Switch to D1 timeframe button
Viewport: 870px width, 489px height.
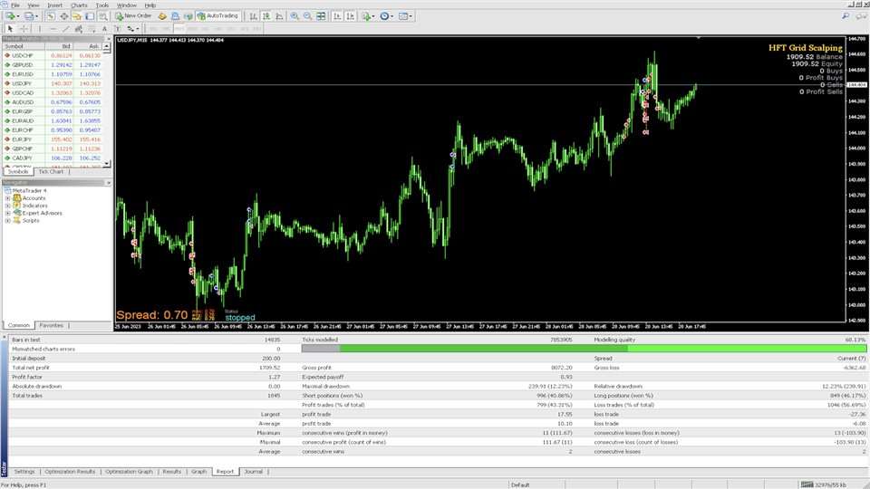[x=231, y=28]
